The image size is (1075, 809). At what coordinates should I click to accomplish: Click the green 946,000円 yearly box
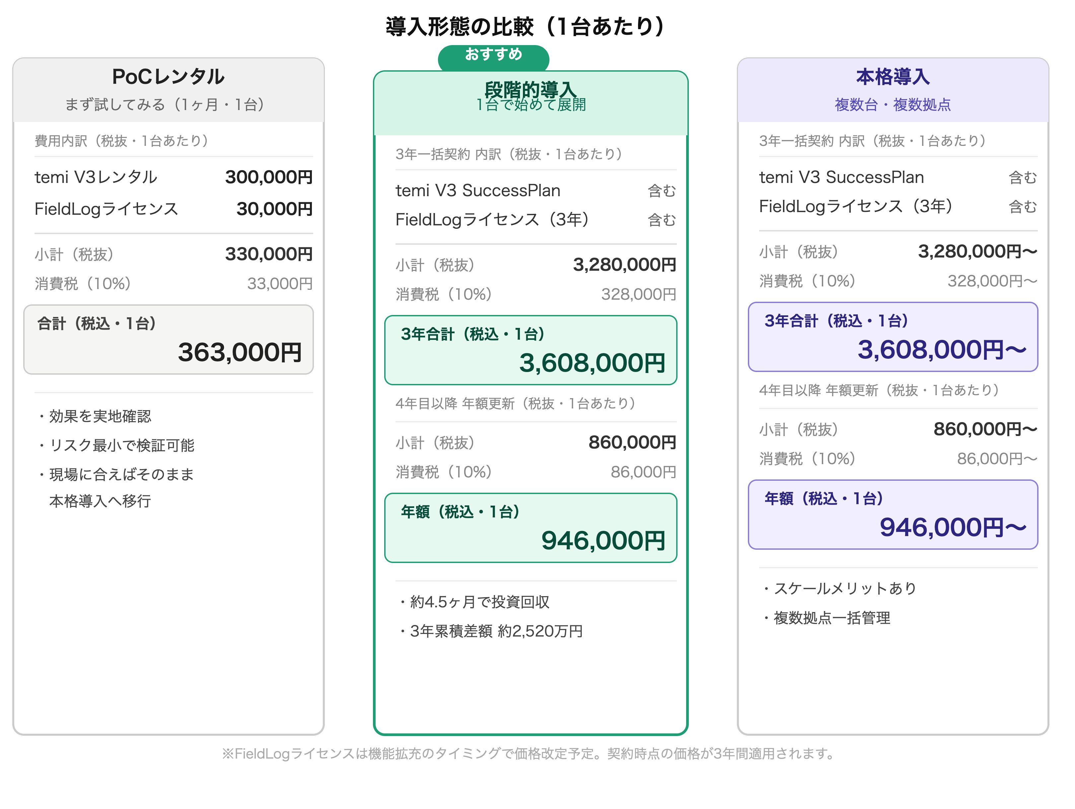point(530,528)
